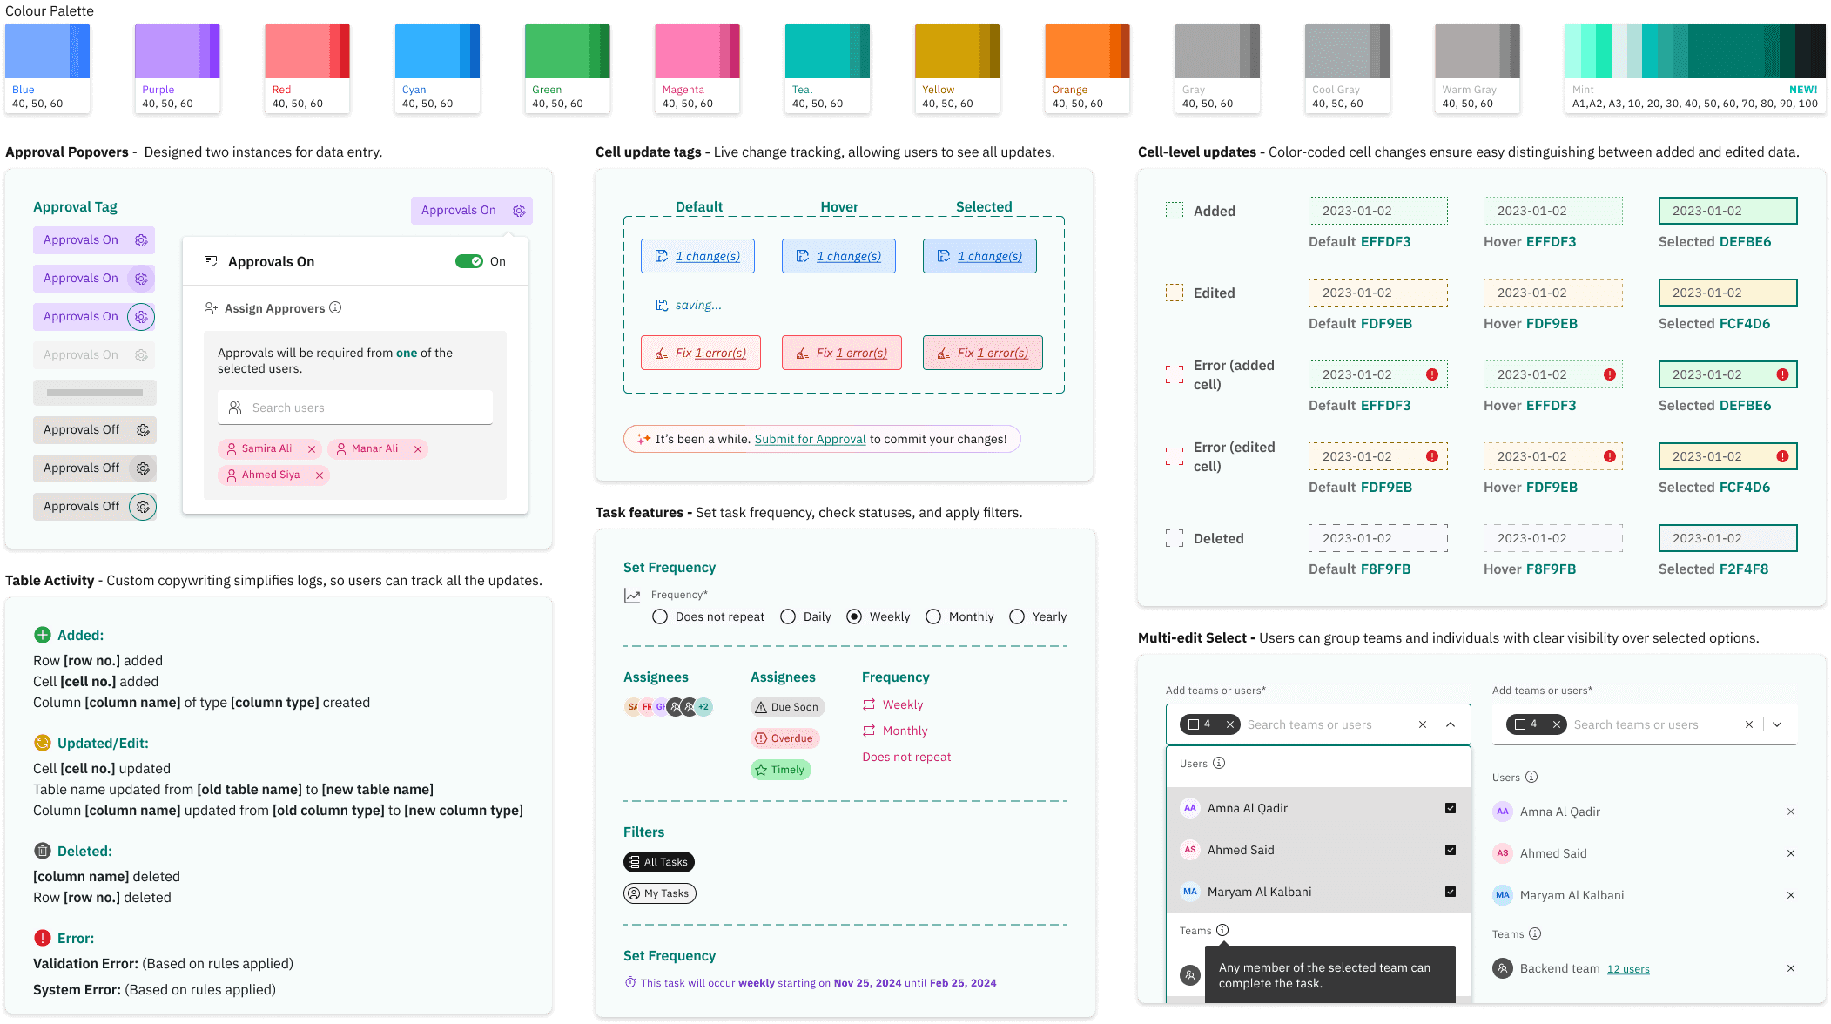
Task: Click the gear icon on the top Approvals On tag
Action: pyautogui.click(x=519, y=211)
